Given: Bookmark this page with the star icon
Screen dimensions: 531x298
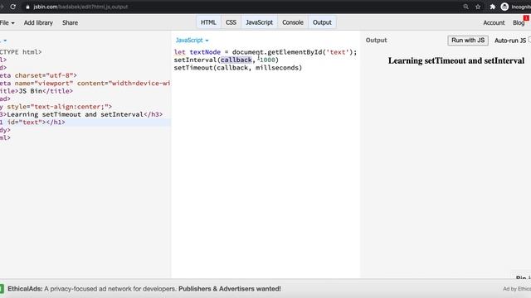Looking at the screenshot, I should 478,7.
